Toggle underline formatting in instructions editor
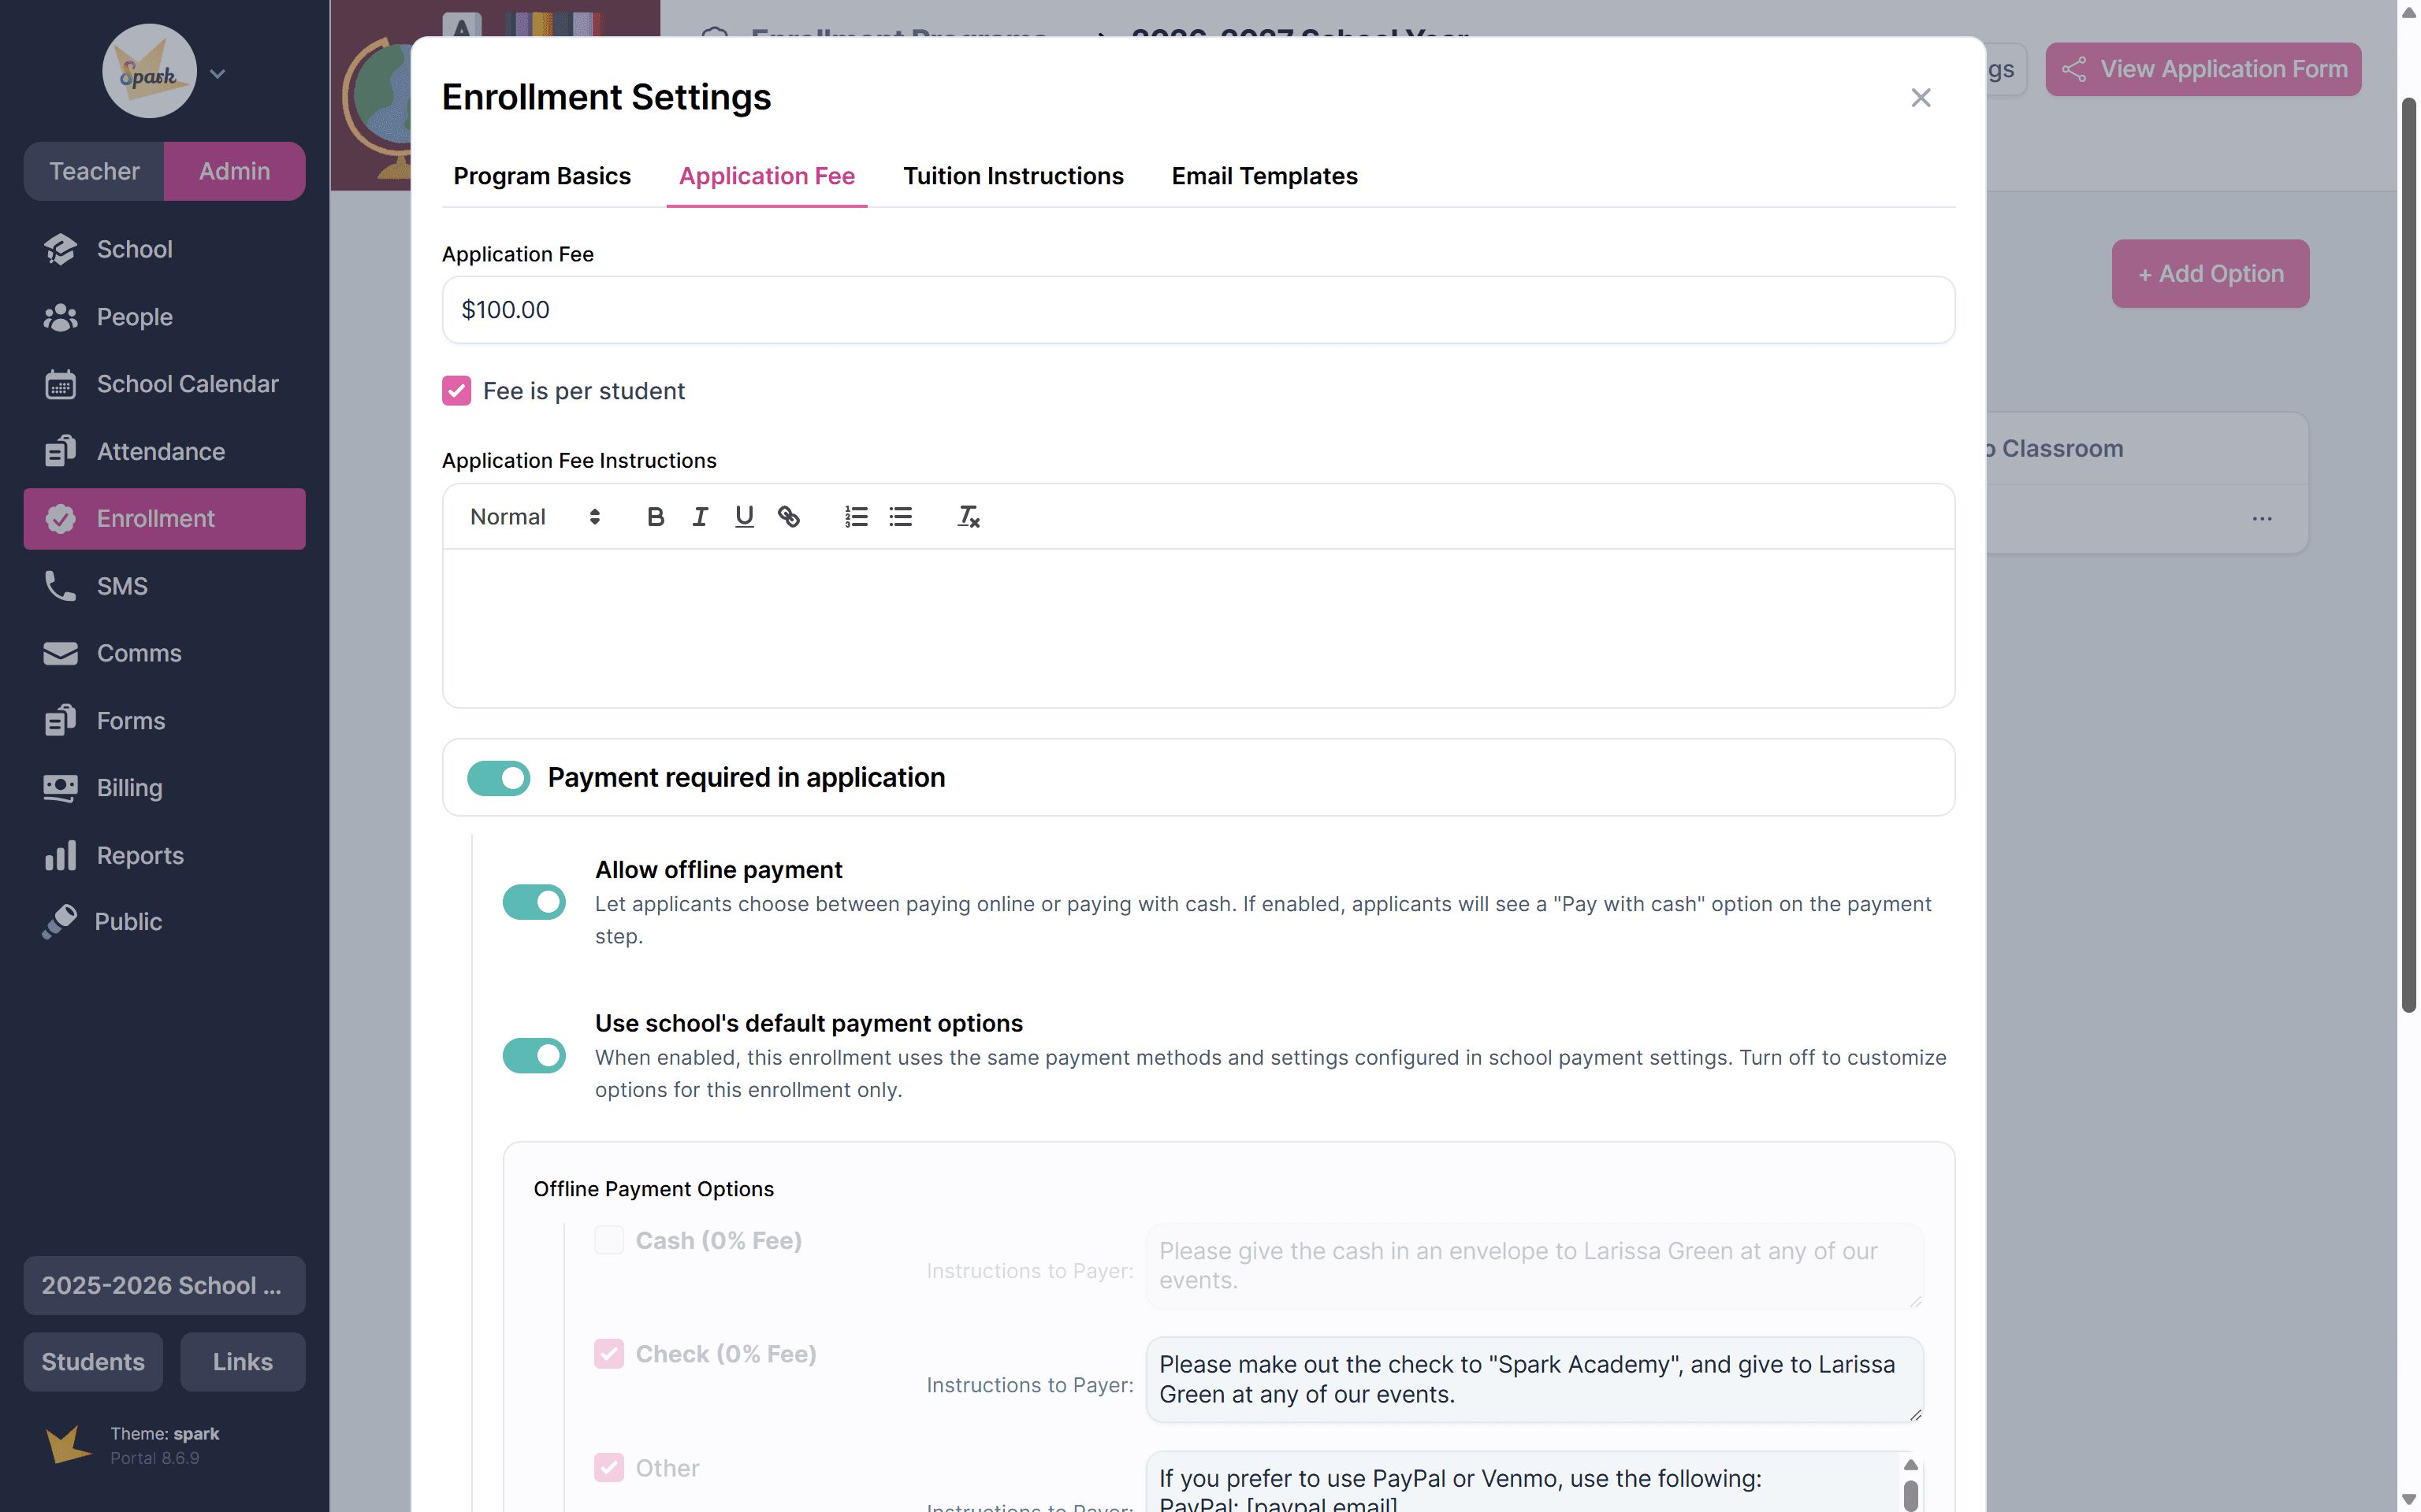Viewport: 2421px width, 1512px height. pyautogui.click(x=744, y=517)
